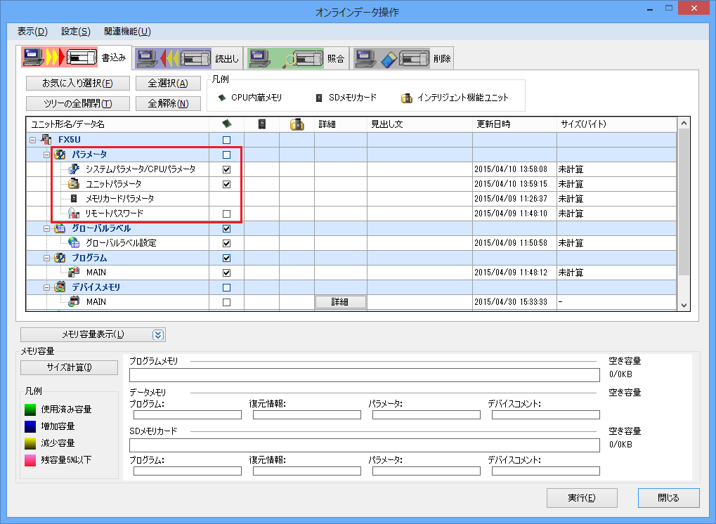This screenshot has width=716, height=524.
Task: Click the サイズ計算(I) button
Action: tap(68, 367)
